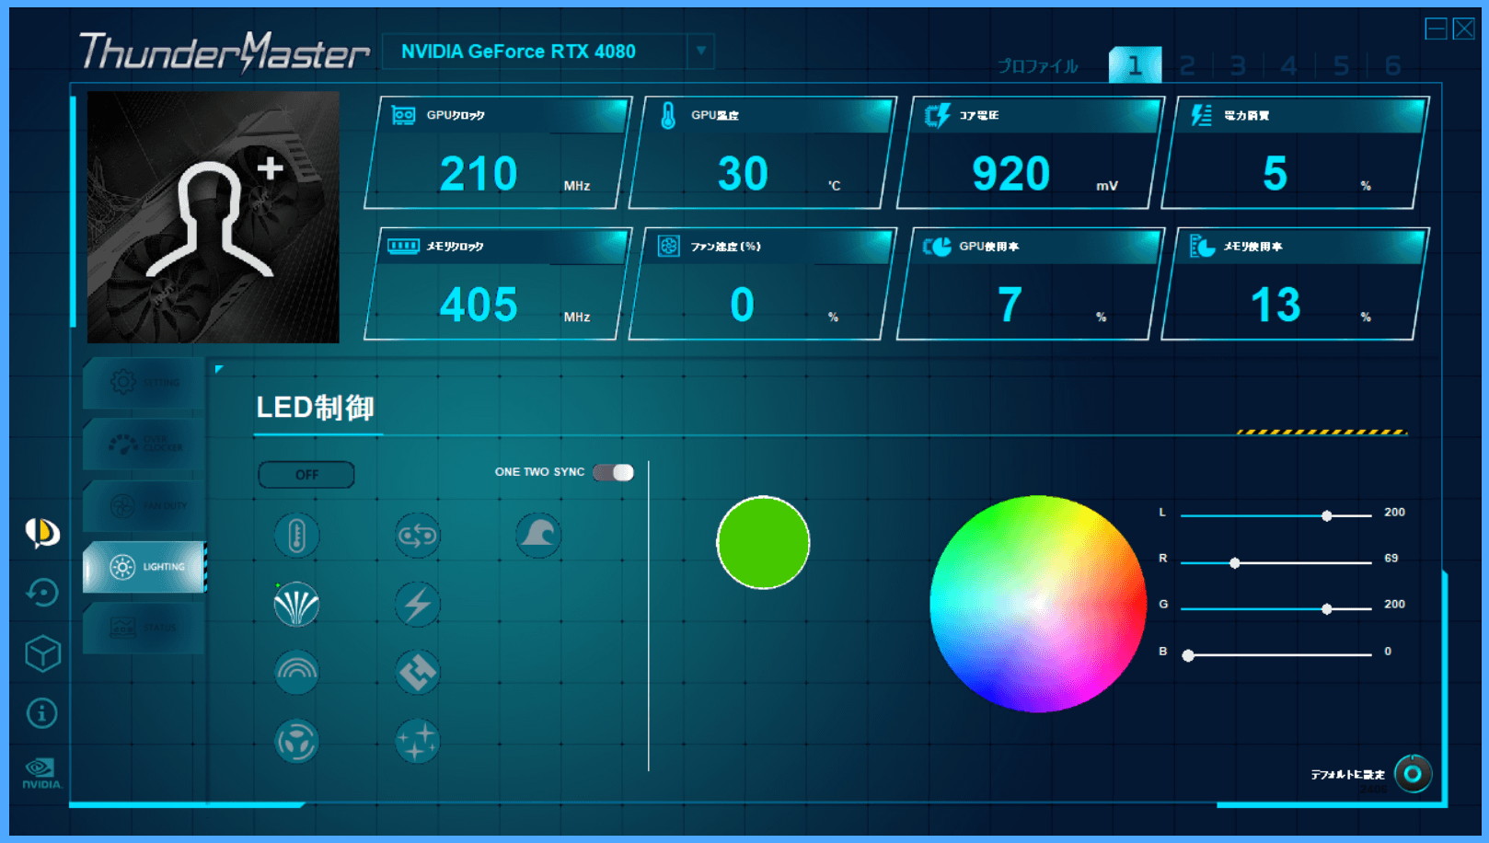
Task: Click the power consumption bolt icon
Action: tap(1201, 115)
